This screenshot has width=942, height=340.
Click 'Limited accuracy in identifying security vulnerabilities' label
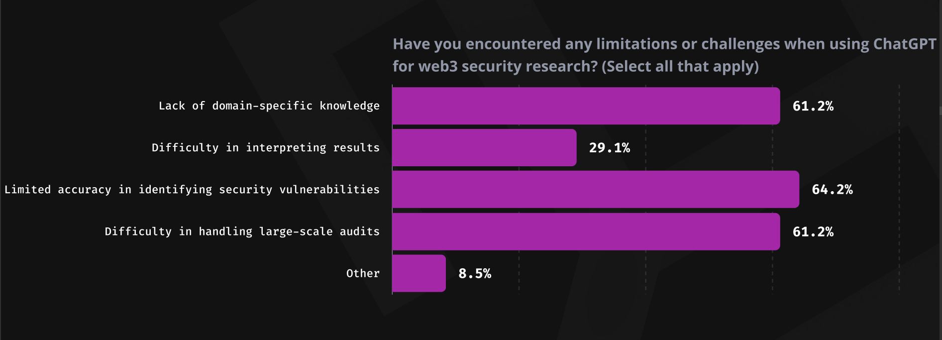192,190
